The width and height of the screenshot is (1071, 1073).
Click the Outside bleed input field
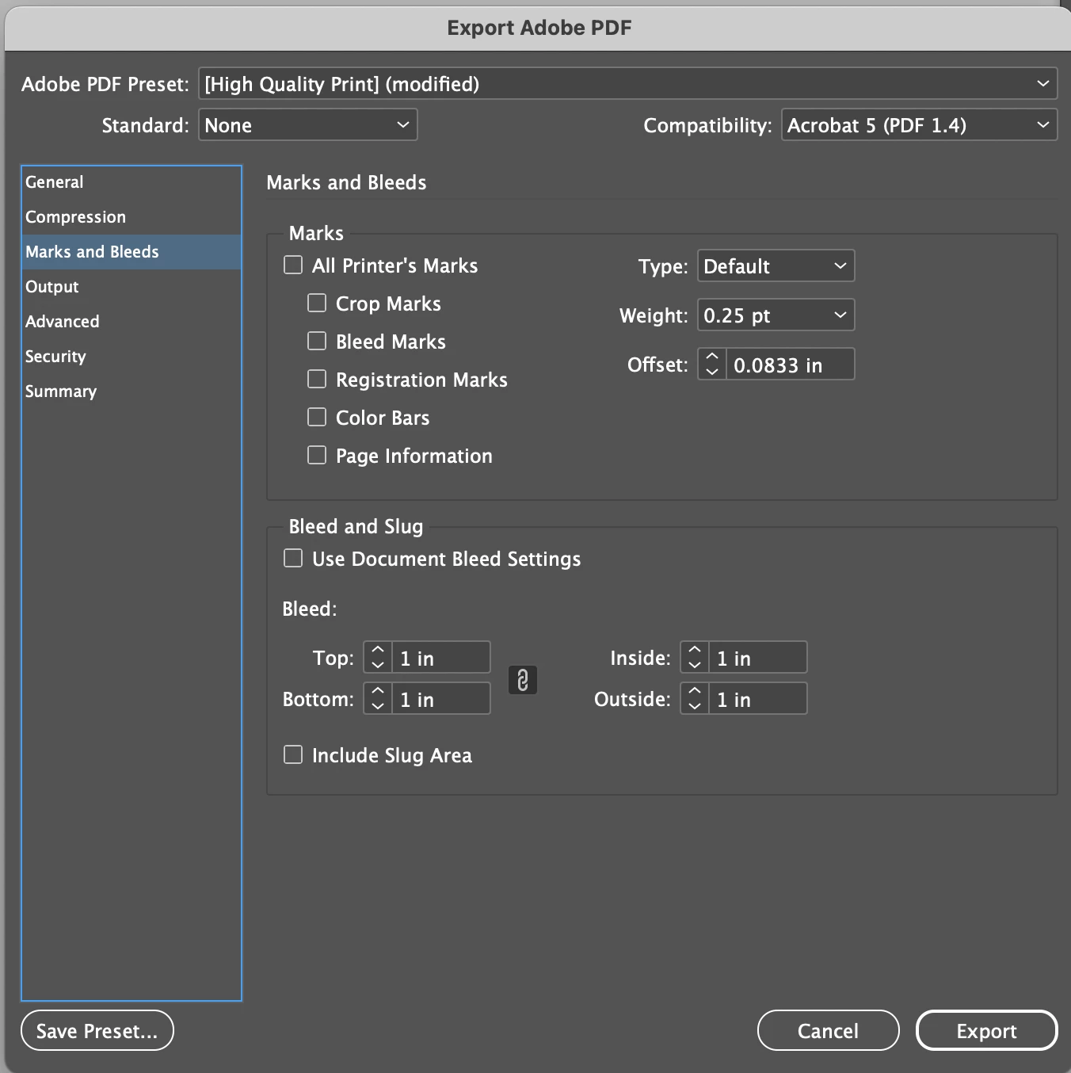point(757,699)
